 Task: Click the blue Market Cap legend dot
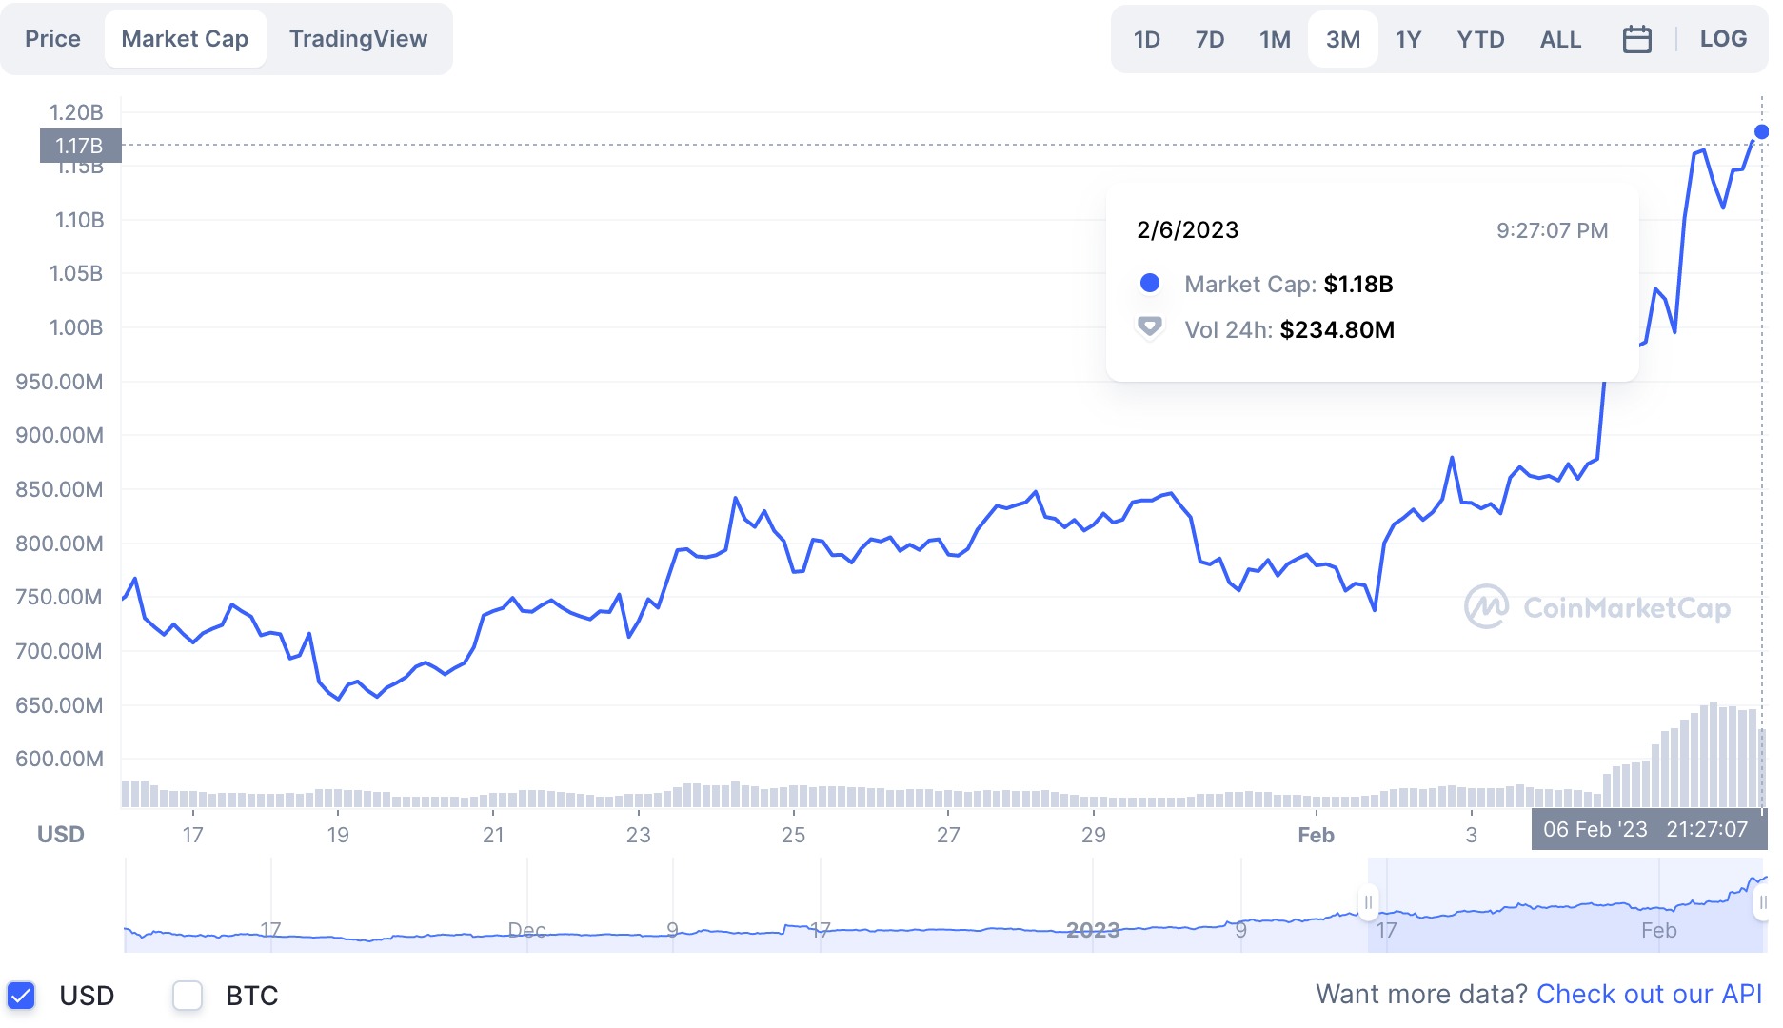[1150, 283]
